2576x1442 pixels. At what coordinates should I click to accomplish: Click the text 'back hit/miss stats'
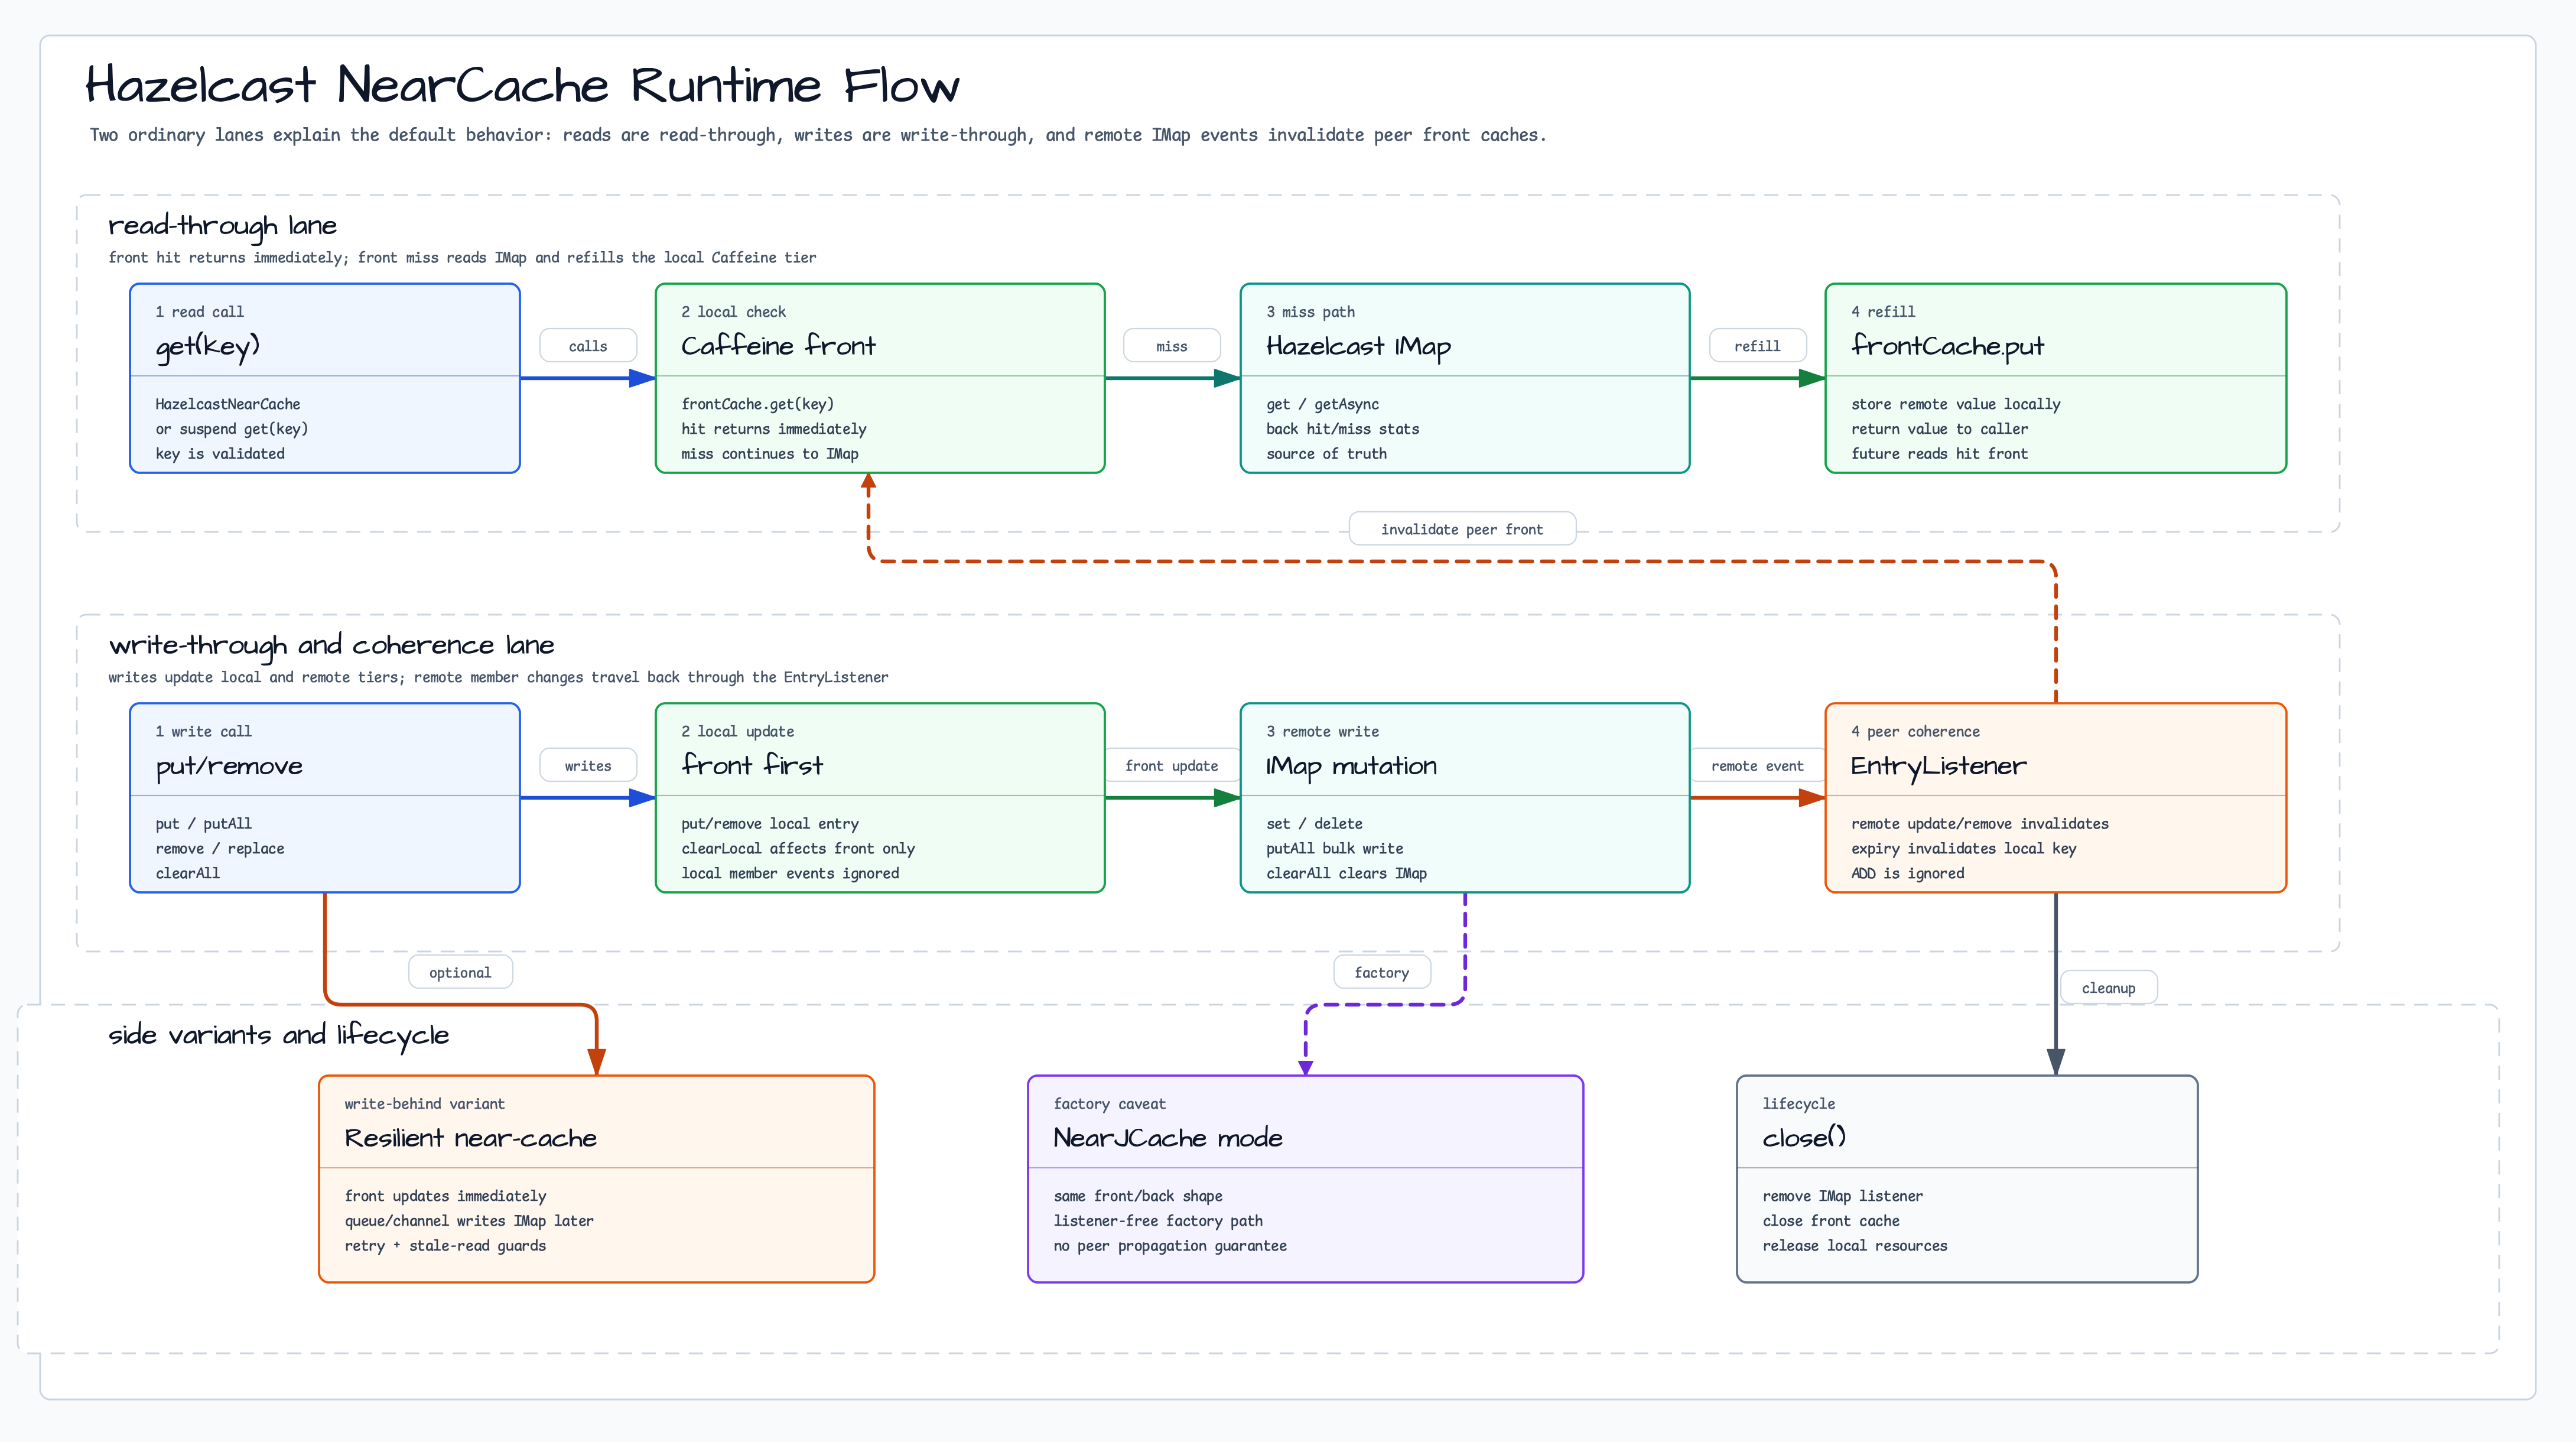[1343, 429]
